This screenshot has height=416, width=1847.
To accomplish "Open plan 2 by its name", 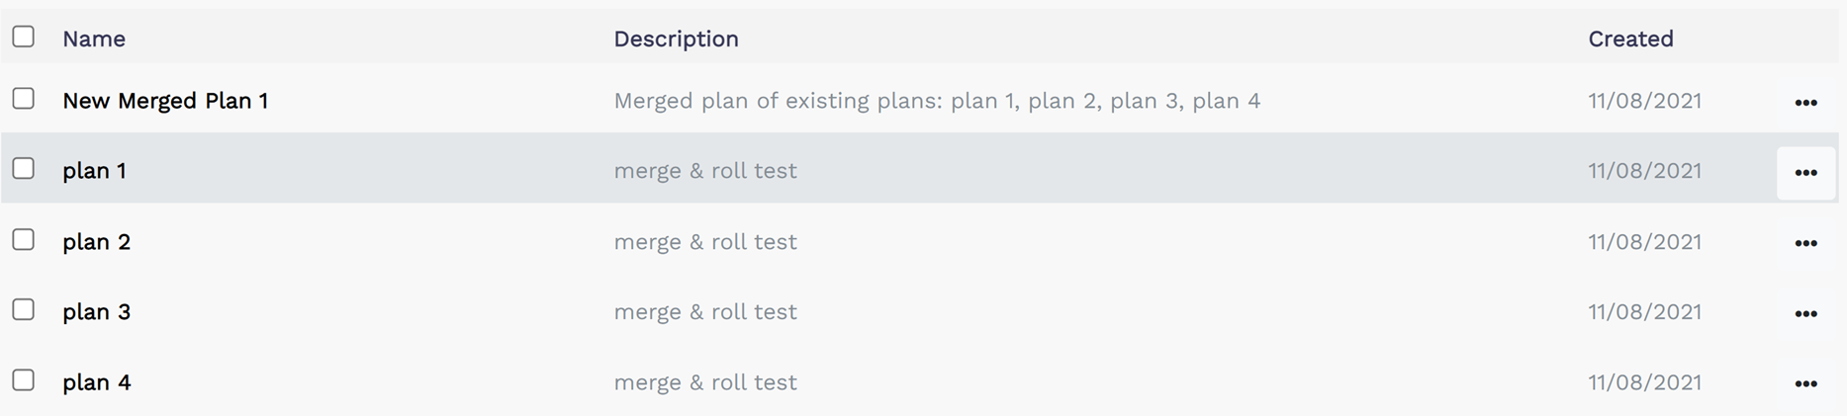I will 96,242.
